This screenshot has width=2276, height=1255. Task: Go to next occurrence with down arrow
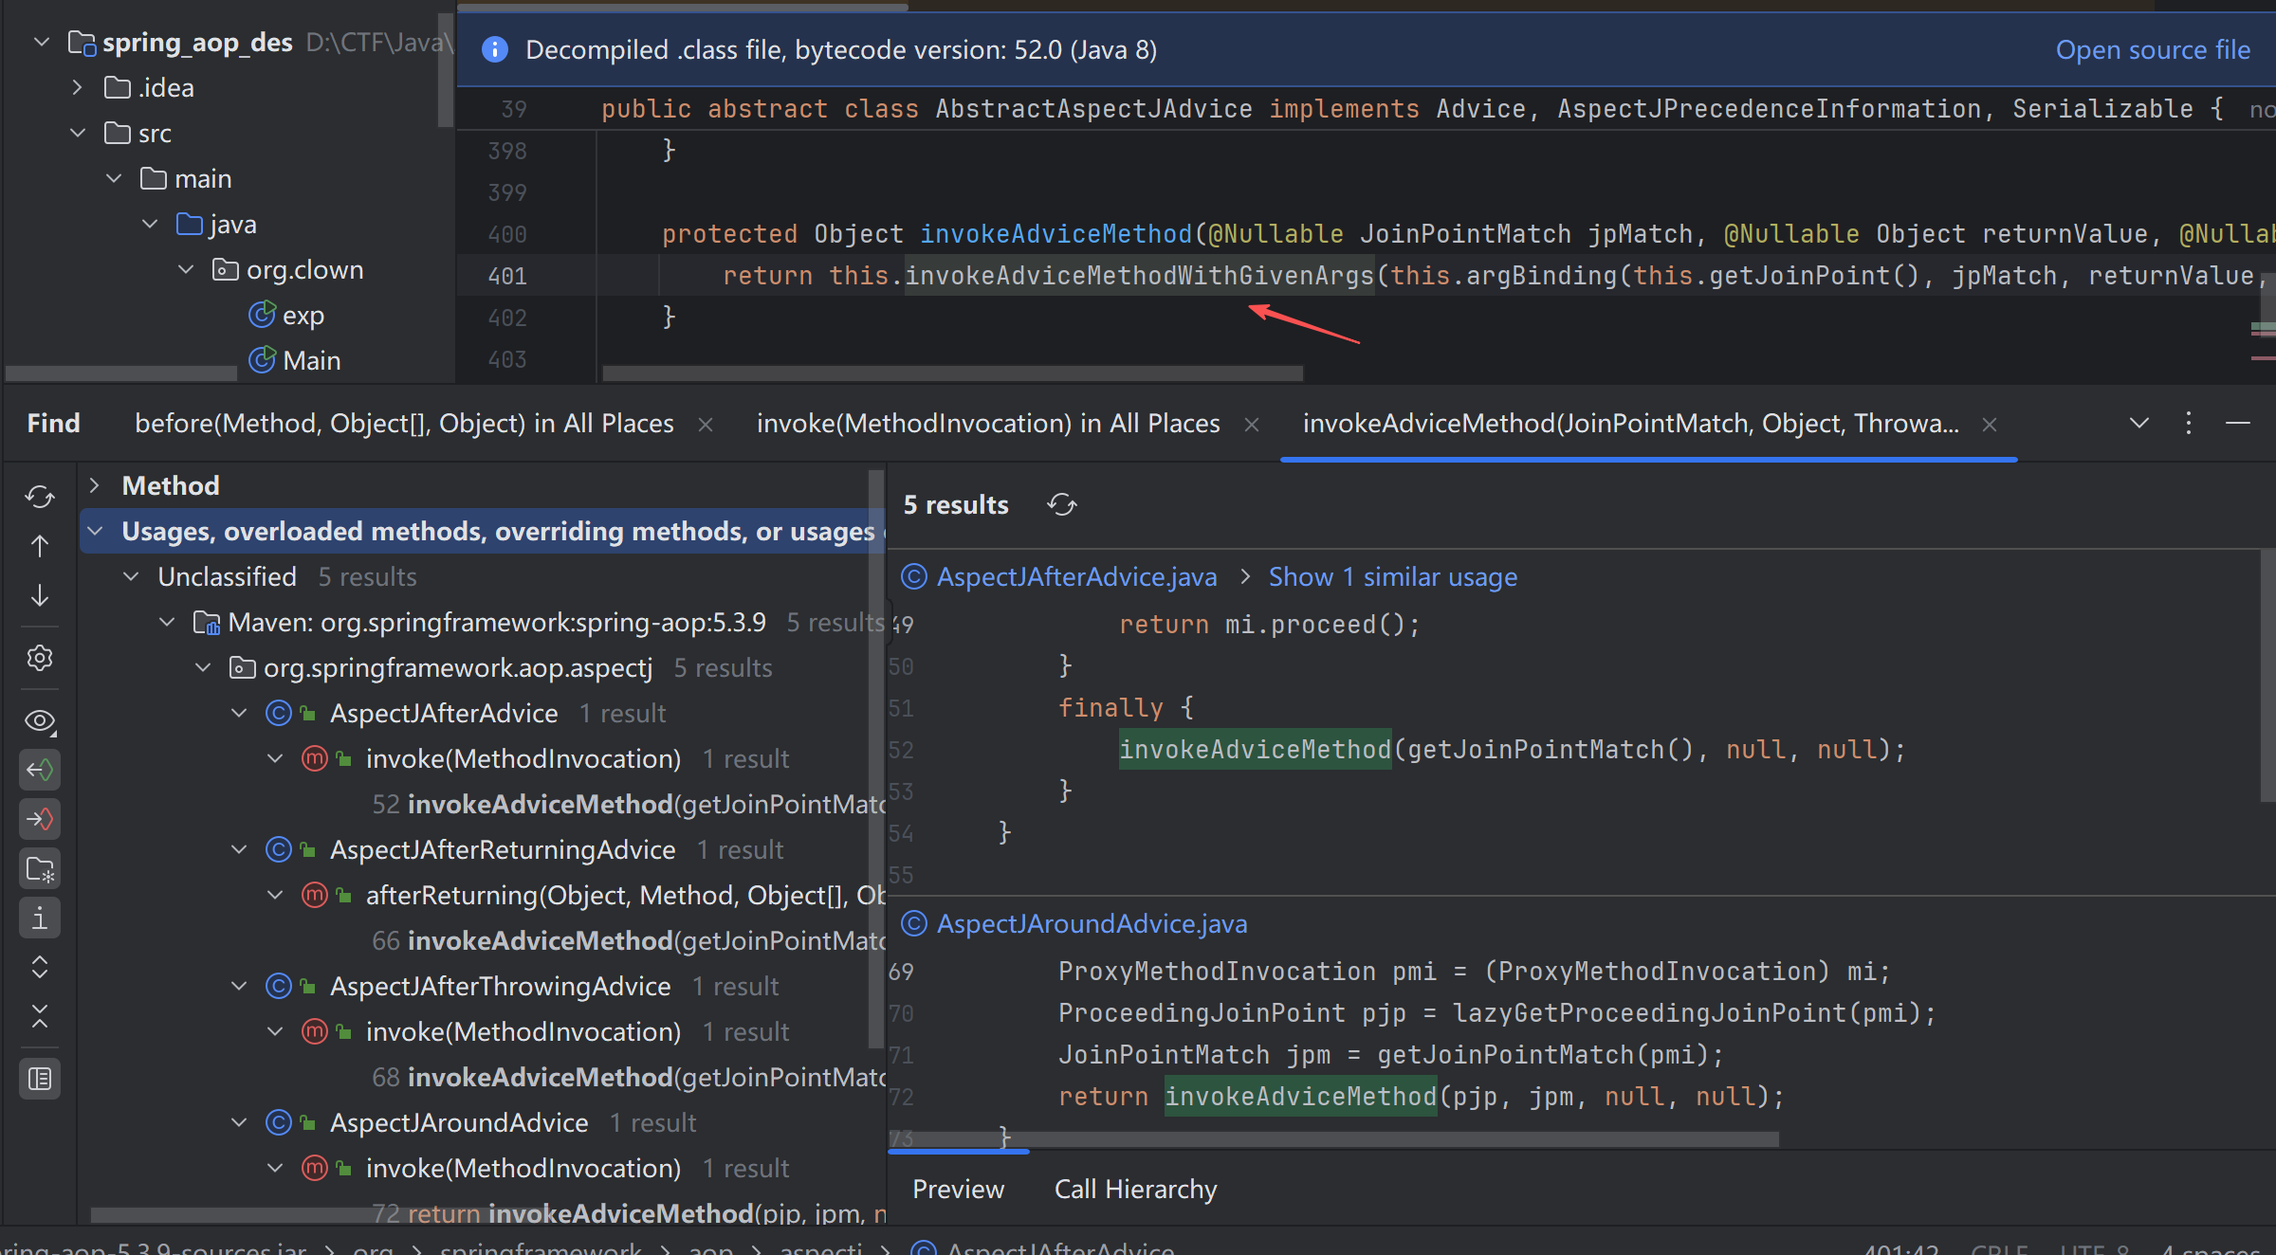point(39,595)
